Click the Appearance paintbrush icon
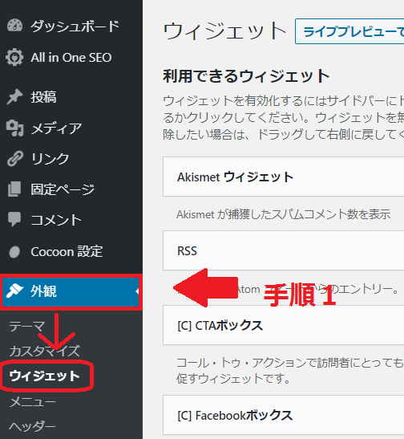404x439 pixels. [x=14, y=291]
